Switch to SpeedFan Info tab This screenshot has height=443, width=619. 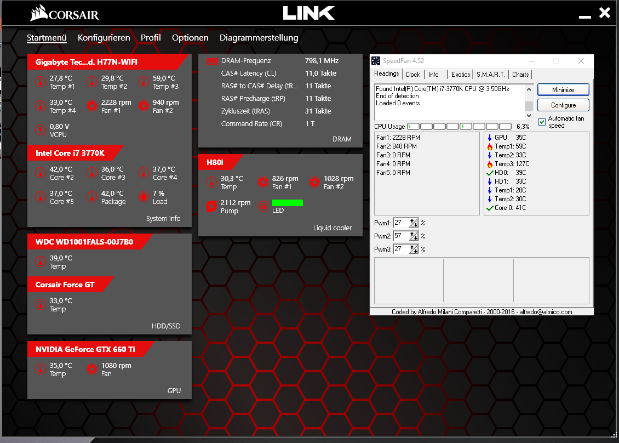[433, 75]
